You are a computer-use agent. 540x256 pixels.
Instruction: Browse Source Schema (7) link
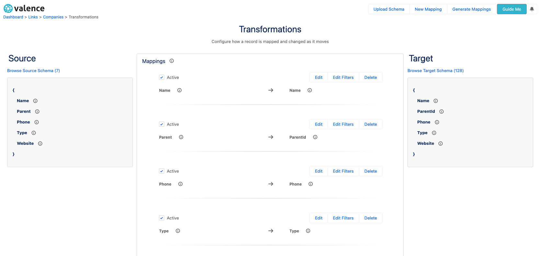(x=34, y=70)
